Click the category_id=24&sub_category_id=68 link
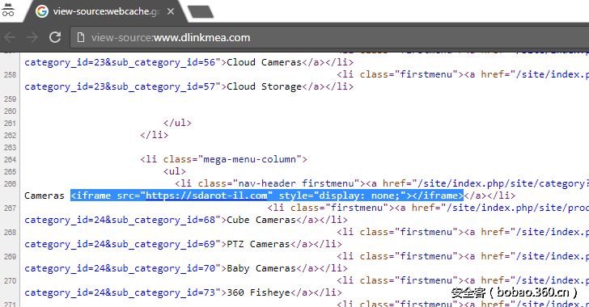Image resolution: width=589 pixels, height=307 pixels. (x=120, y=220)
